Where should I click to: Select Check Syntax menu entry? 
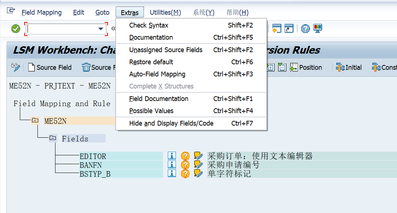pyautogui.click(x=191, y=25)
